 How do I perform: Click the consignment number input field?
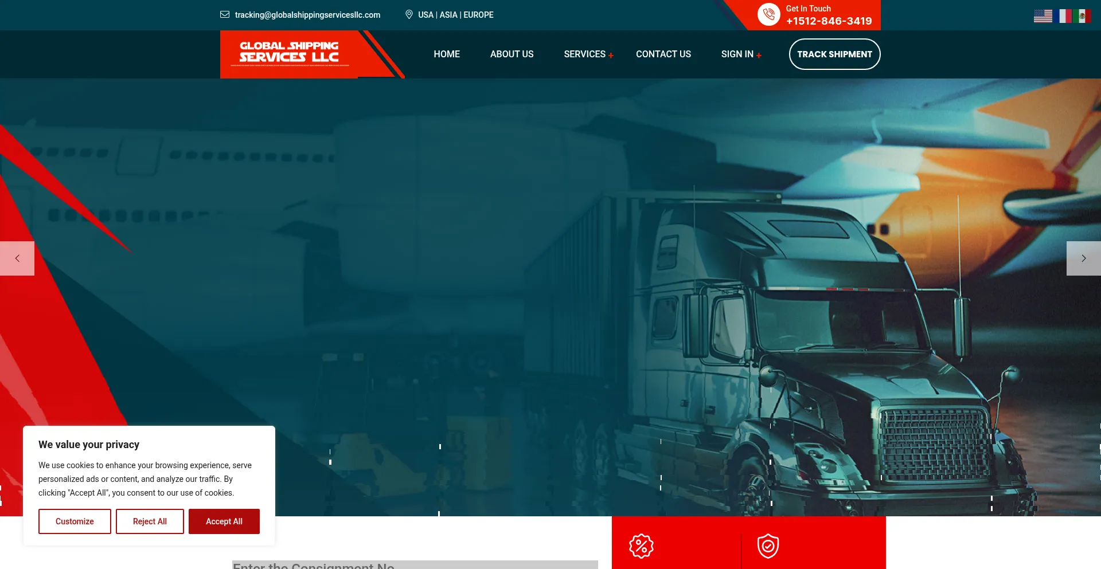point(414,565)
